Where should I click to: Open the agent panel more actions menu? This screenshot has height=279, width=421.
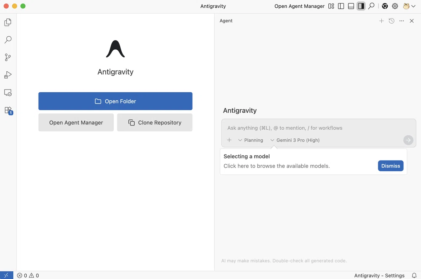(402, 21)
